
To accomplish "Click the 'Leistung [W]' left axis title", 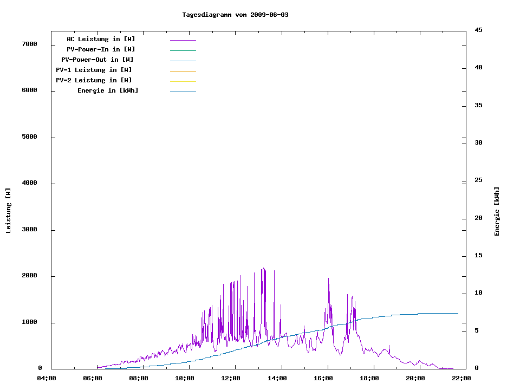I will pos(8,211).
